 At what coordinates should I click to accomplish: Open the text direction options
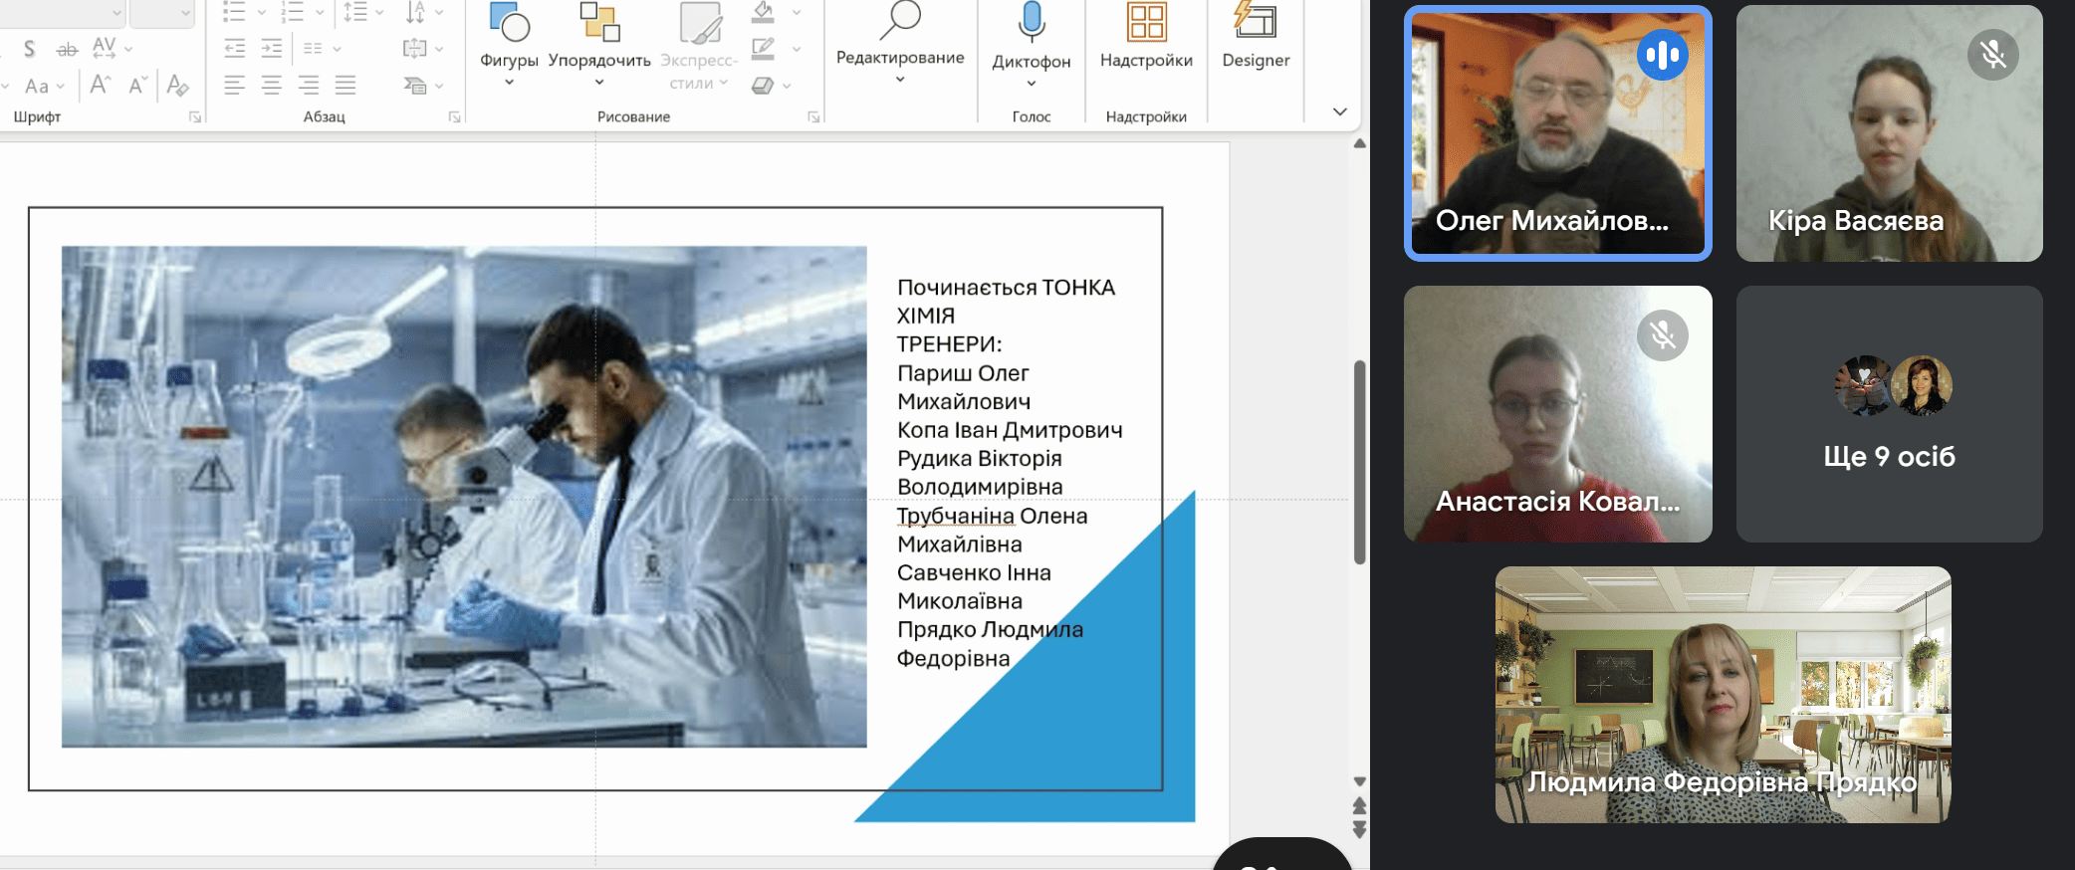coord(423,12)
